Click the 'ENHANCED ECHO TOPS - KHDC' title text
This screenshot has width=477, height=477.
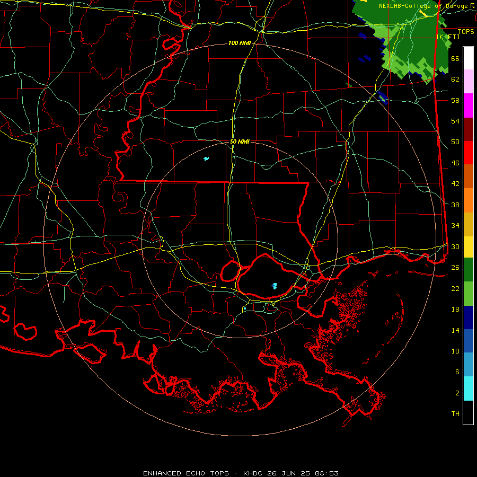coord(203,473)
